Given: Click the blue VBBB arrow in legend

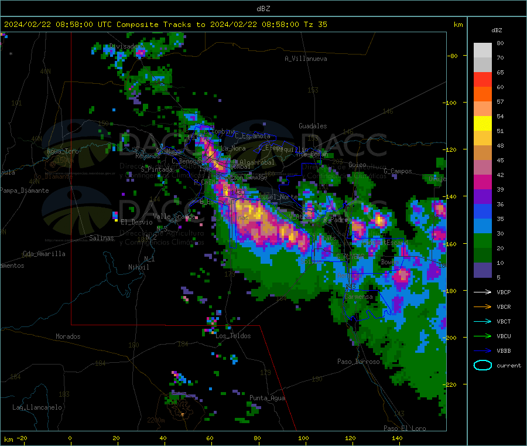Looking at the screenshot, I should (x=482, y=351).
